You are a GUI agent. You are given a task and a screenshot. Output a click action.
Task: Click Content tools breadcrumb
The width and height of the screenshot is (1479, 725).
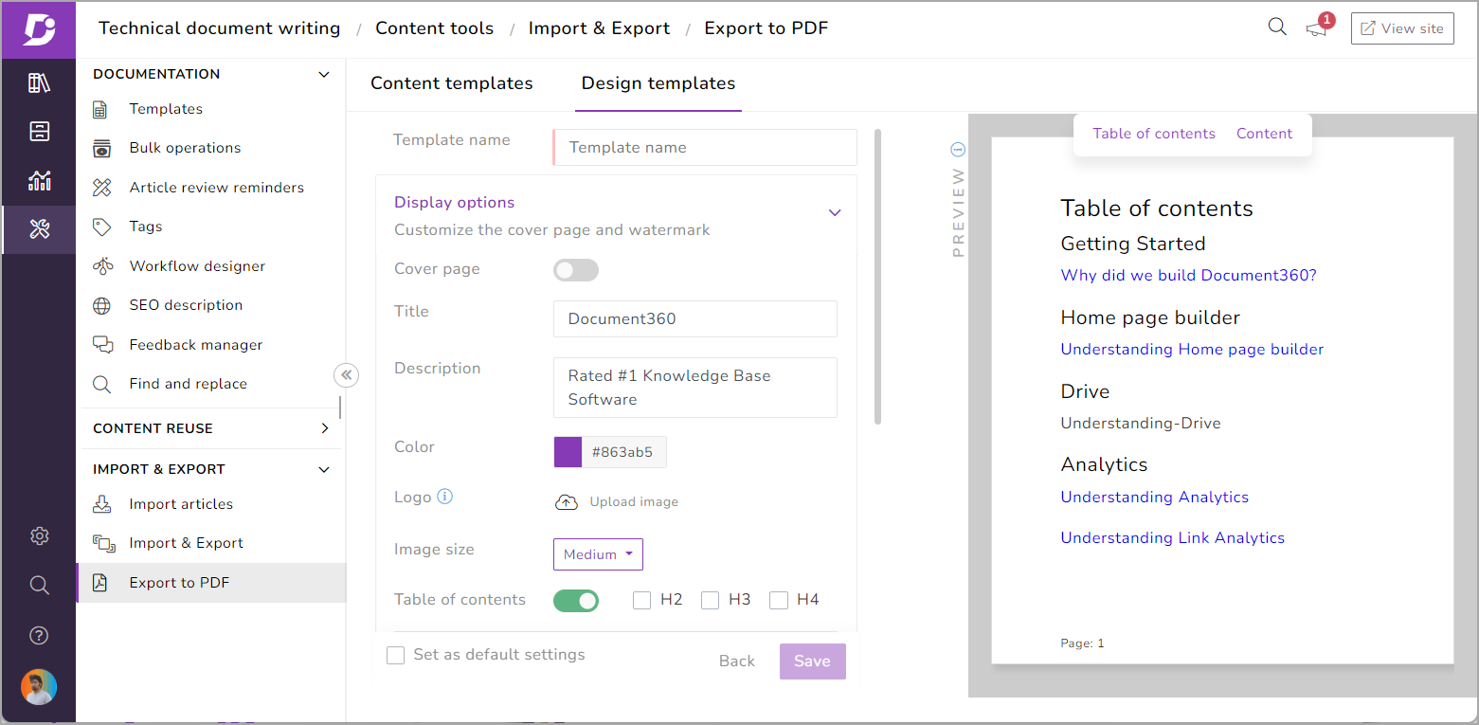click(434, 28)
